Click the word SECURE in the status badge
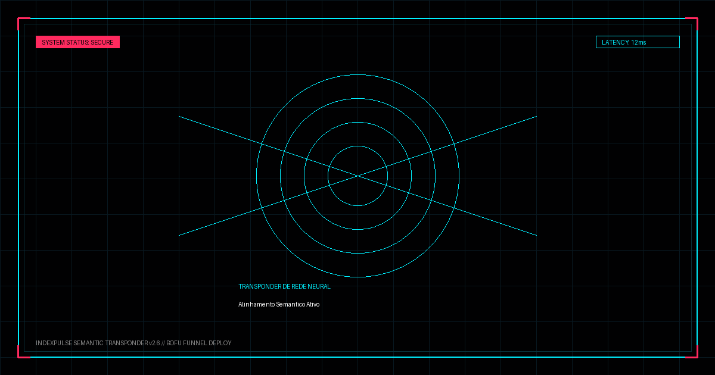715x375 pixels. [x=102, y=42]
